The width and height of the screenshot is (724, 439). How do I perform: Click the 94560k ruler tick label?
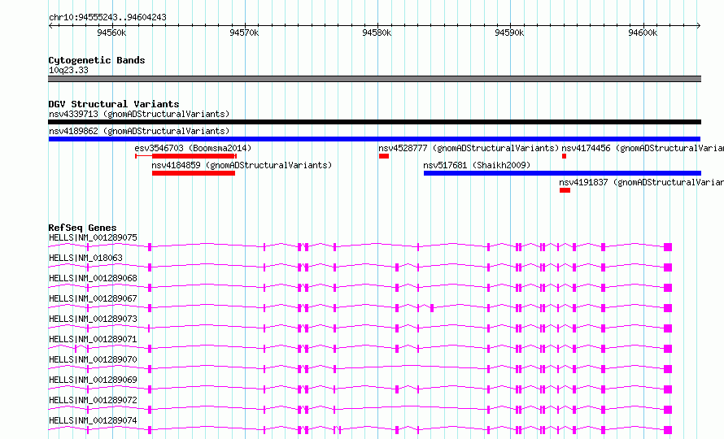(x=111, y=33)
